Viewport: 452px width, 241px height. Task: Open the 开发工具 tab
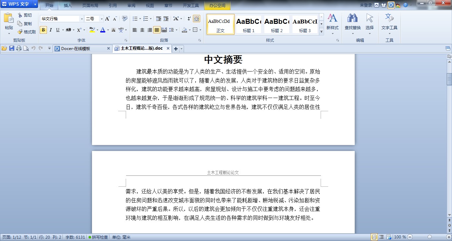click(191, 6)
